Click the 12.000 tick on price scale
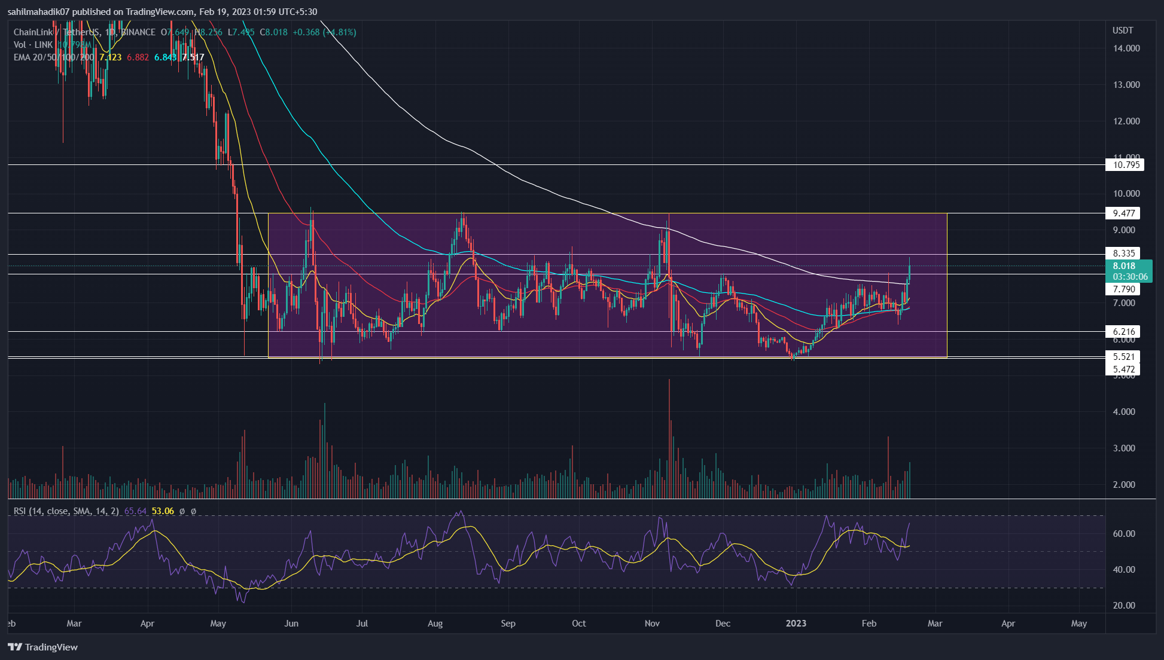The width and height of the screenshot is (1164, 660). pyautogui.click(x=1126, y=121)
